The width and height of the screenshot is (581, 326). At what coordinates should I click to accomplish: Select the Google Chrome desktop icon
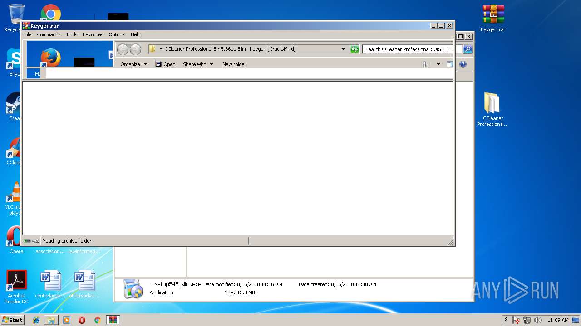point(51,13)
